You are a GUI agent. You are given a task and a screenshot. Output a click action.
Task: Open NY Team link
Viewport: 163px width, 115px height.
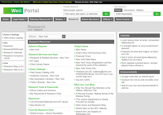35,61
